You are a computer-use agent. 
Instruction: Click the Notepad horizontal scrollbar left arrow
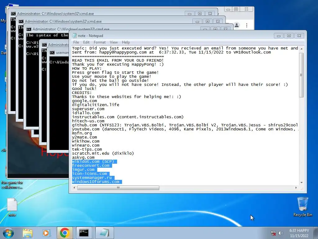point(75,188)
